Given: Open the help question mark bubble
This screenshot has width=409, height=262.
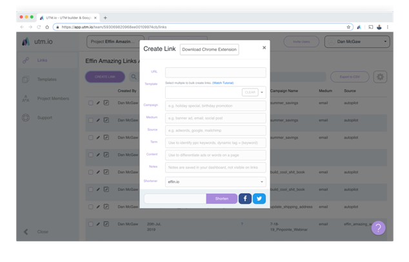Looking at the screenshot, I should tap(378, 228).
